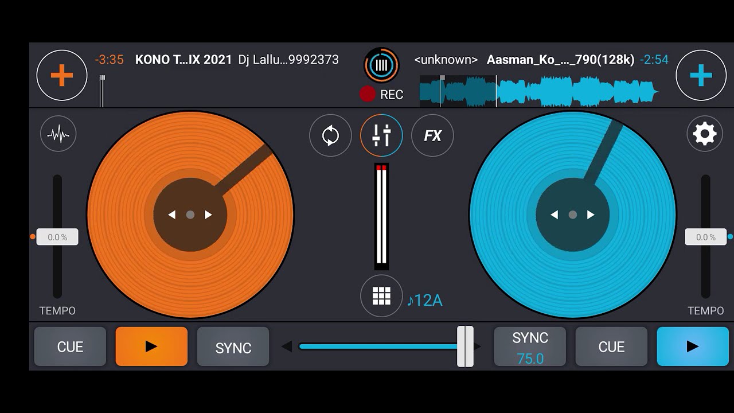The image size is (734, 413).
Task: Click the left deck position marker
Action: tap(102, 91)
